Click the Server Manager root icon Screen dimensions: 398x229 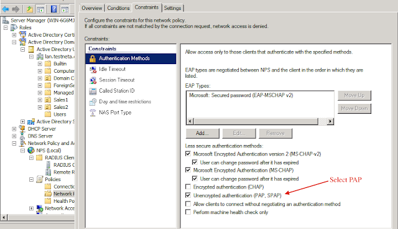click(x=6, y=21)
